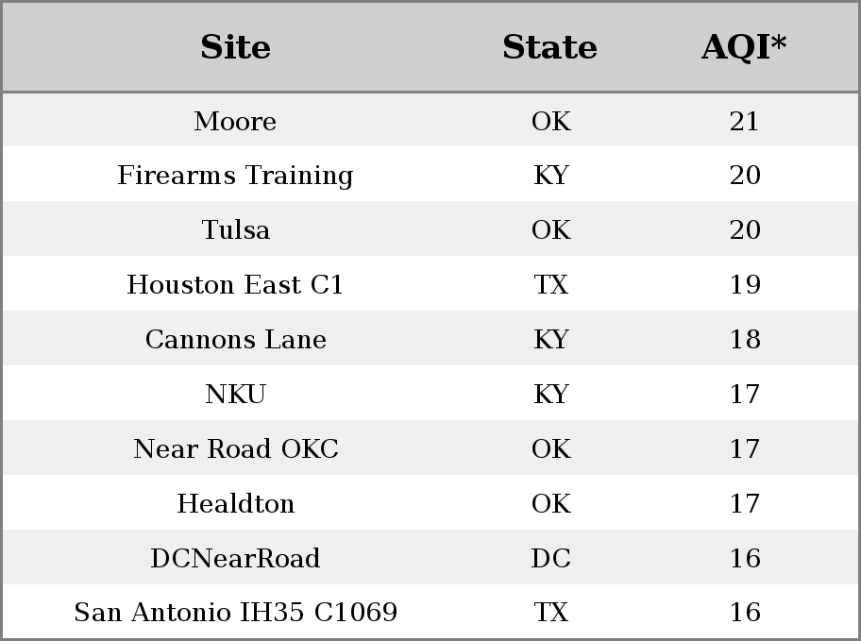Image resolution: width=861 pixels, height=641 pixels.
Task: Click the Site column header
Action: point(235,47)
